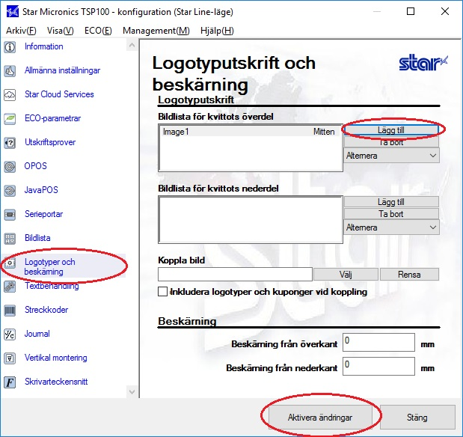Screen dimensions: 463x437
Task: Click the Star Cloud Services cloud icon
Action: click(x=10, y=95)
